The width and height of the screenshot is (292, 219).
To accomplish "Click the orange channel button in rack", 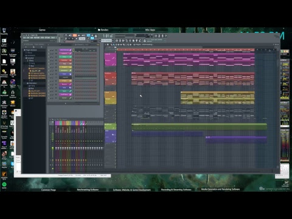I will click(x=65, y=81).
